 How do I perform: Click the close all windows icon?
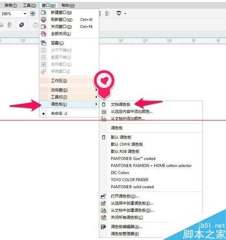tap(43, 34)
